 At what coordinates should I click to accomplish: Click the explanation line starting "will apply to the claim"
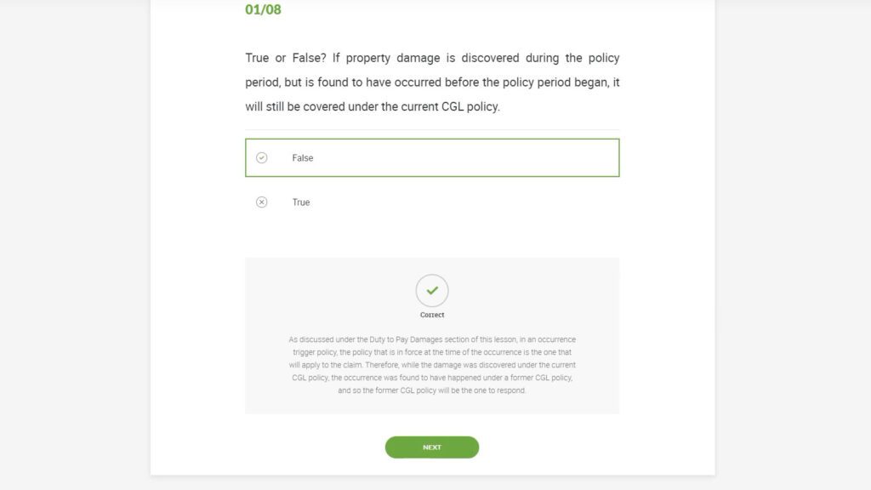point(432,365)
